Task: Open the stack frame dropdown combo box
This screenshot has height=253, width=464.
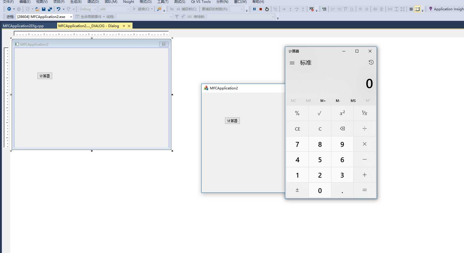Action: (x=241, y=17)
